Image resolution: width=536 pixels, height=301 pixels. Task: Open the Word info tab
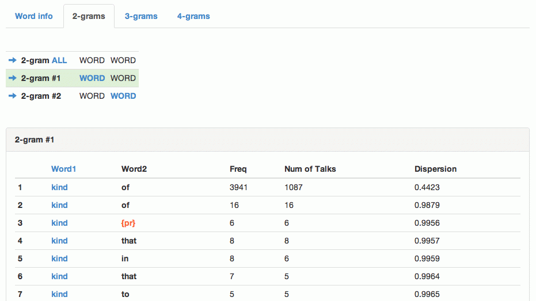[x=34, y=16]
